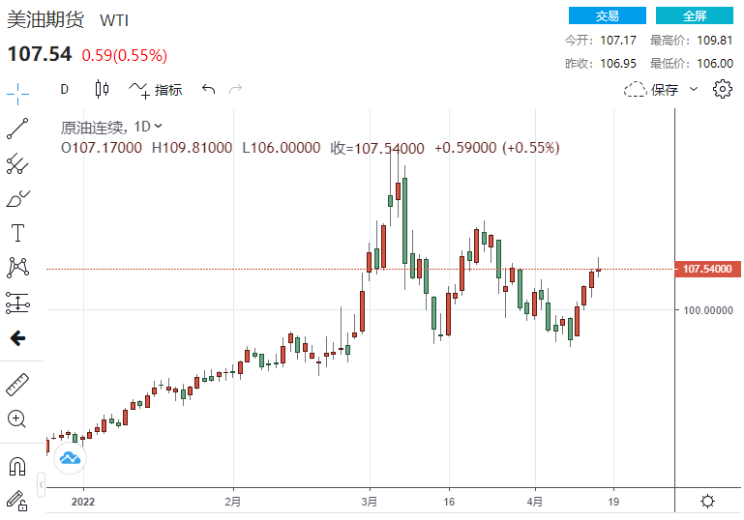
Task: Collapse the 原油连续 1D legend chevron
Action: [x=159, y=126]
